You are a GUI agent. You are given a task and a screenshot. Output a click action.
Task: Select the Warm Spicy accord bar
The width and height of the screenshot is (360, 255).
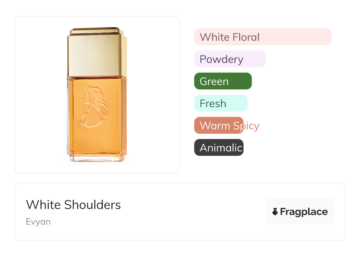(x=219, y=125)
